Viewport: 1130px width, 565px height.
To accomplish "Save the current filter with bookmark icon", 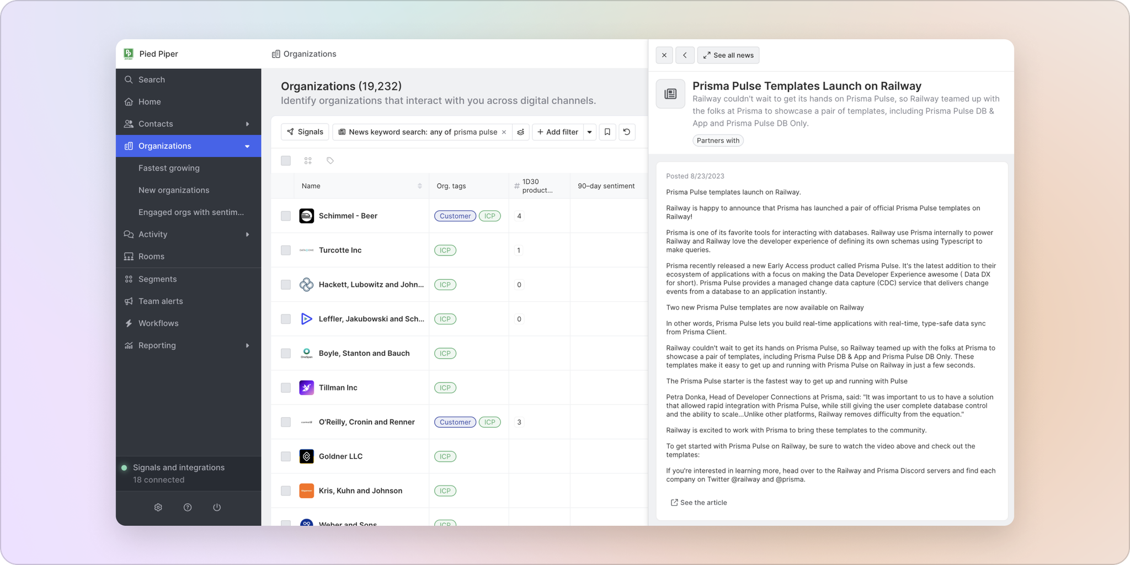I will tap(607, 132).
